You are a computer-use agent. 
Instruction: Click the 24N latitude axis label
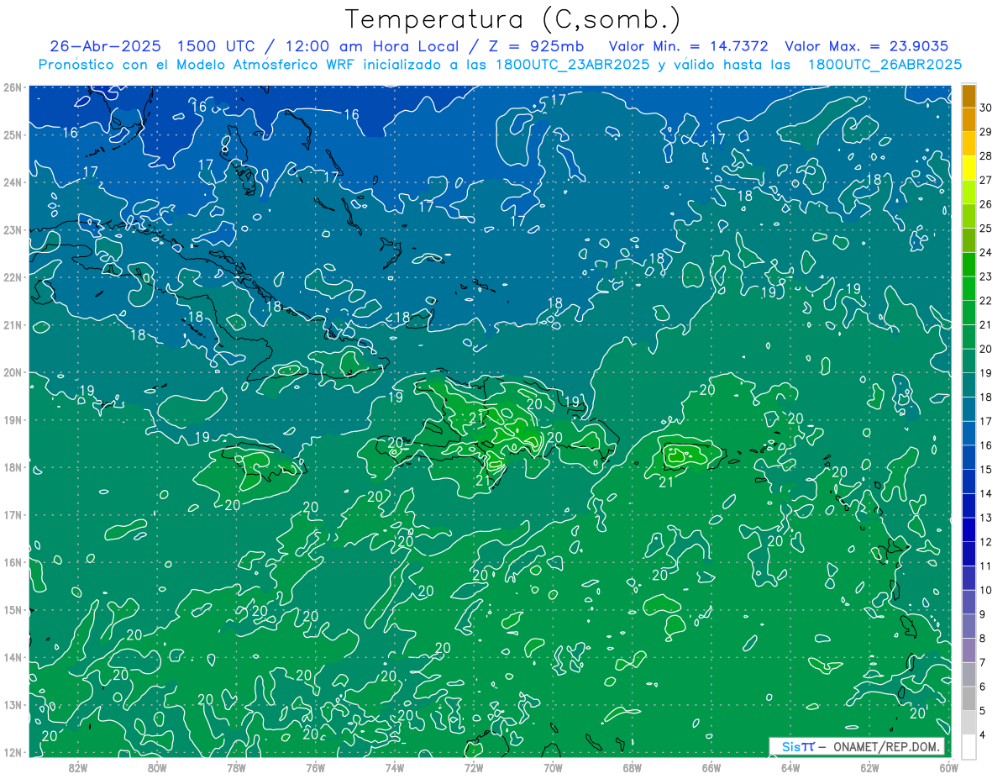tap(12, 182)
